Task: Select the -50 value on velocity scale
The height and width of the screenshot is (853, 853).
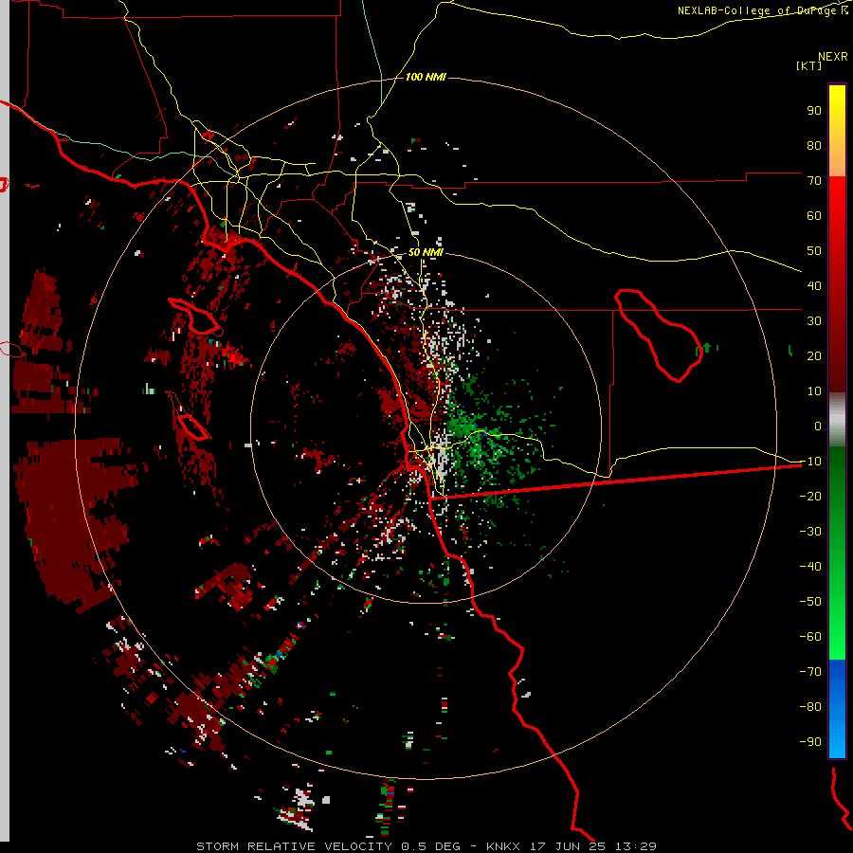Action: point(810,602)
